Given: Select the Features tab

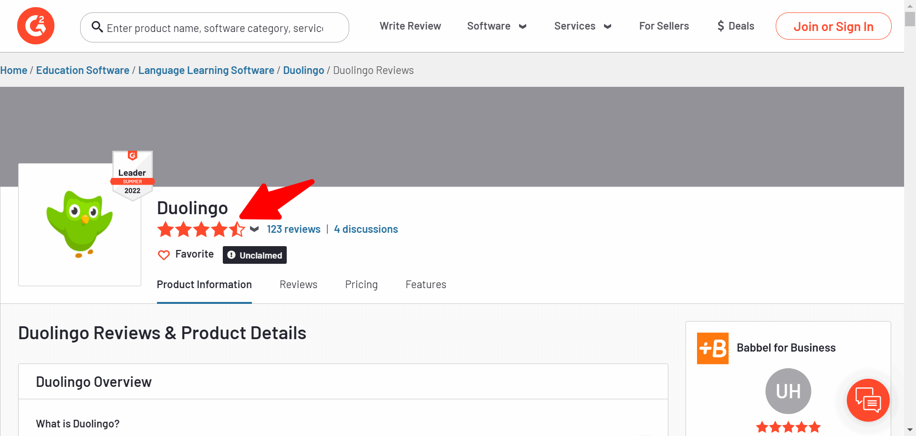Looking at the screenshot, I should point(426,285).
